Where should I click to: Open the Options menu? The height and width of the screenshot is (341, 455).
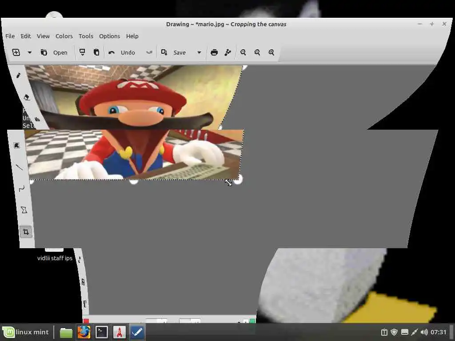(109, 36)
